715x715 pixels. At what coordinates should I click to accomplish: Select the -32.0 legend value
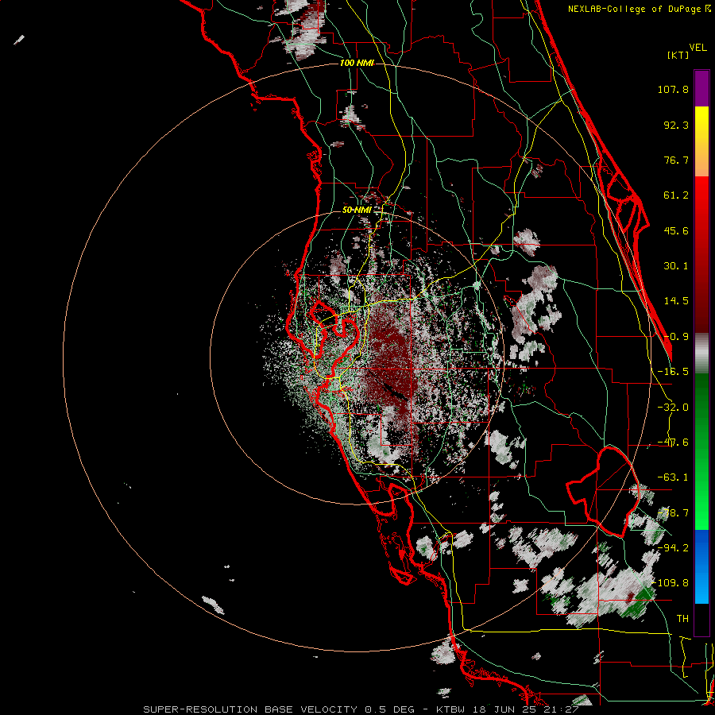click(x=673, y=408)
